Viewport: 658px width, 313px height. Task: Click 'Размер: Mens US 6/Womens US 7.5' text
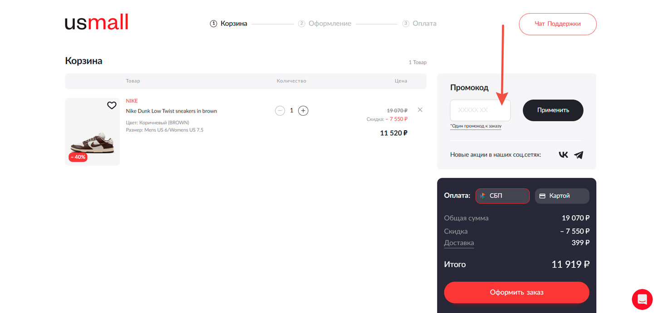[164, 130]
